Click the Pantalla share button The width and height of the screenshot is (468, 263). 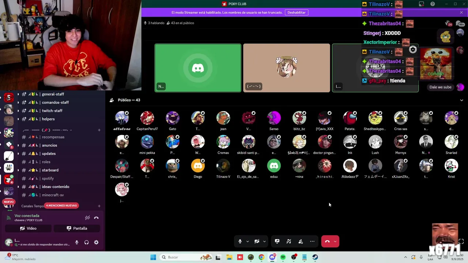[x=77, y=228]
